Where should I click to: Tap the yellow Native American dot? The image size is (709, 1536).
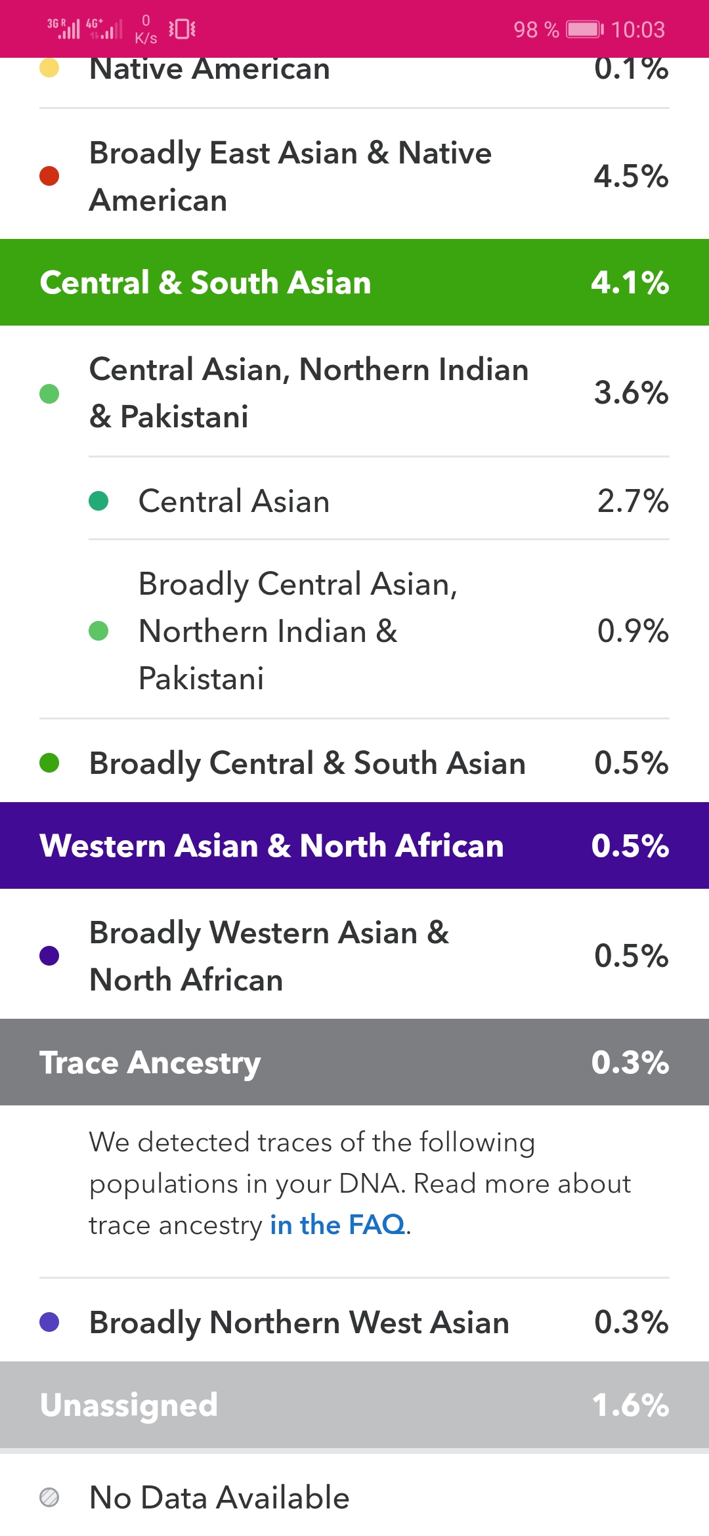pos(49,68)
